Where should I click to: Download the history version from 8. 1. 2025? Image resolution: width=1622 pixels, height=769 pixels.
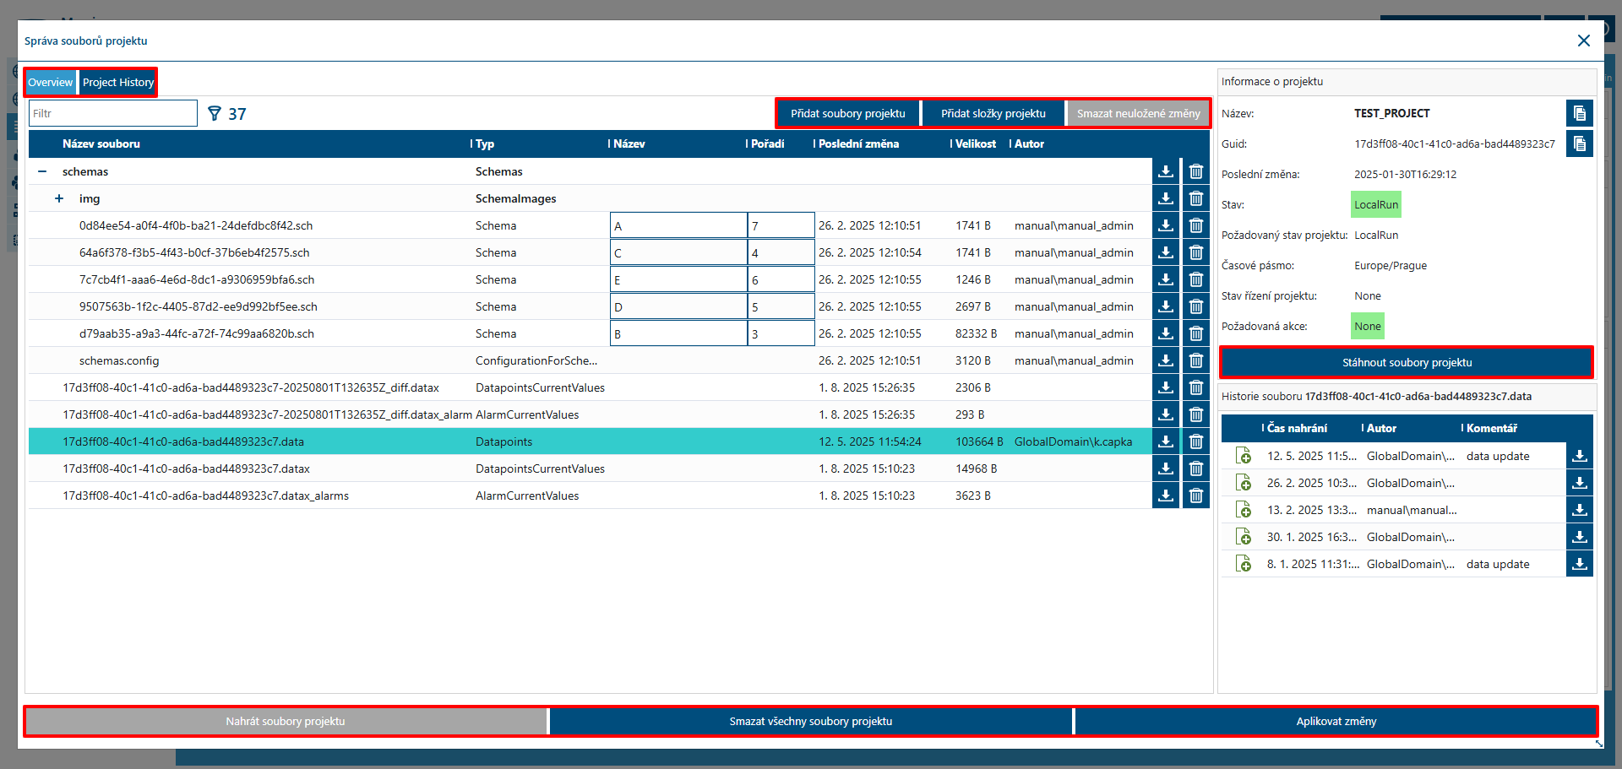pyautogui.click(x=1579, y=563)
